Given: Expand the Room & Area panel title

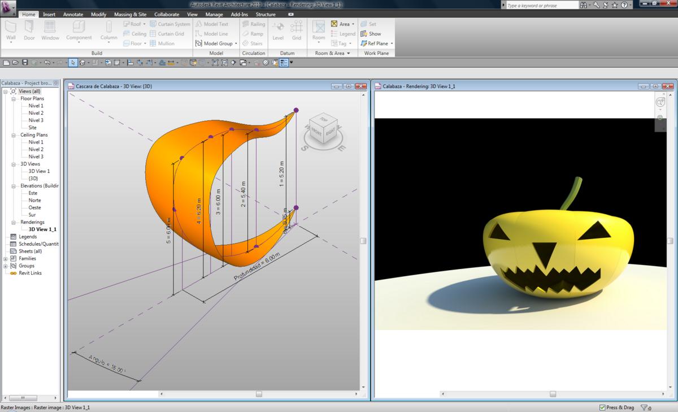Looking at the screenshot, I should (332, 53).
